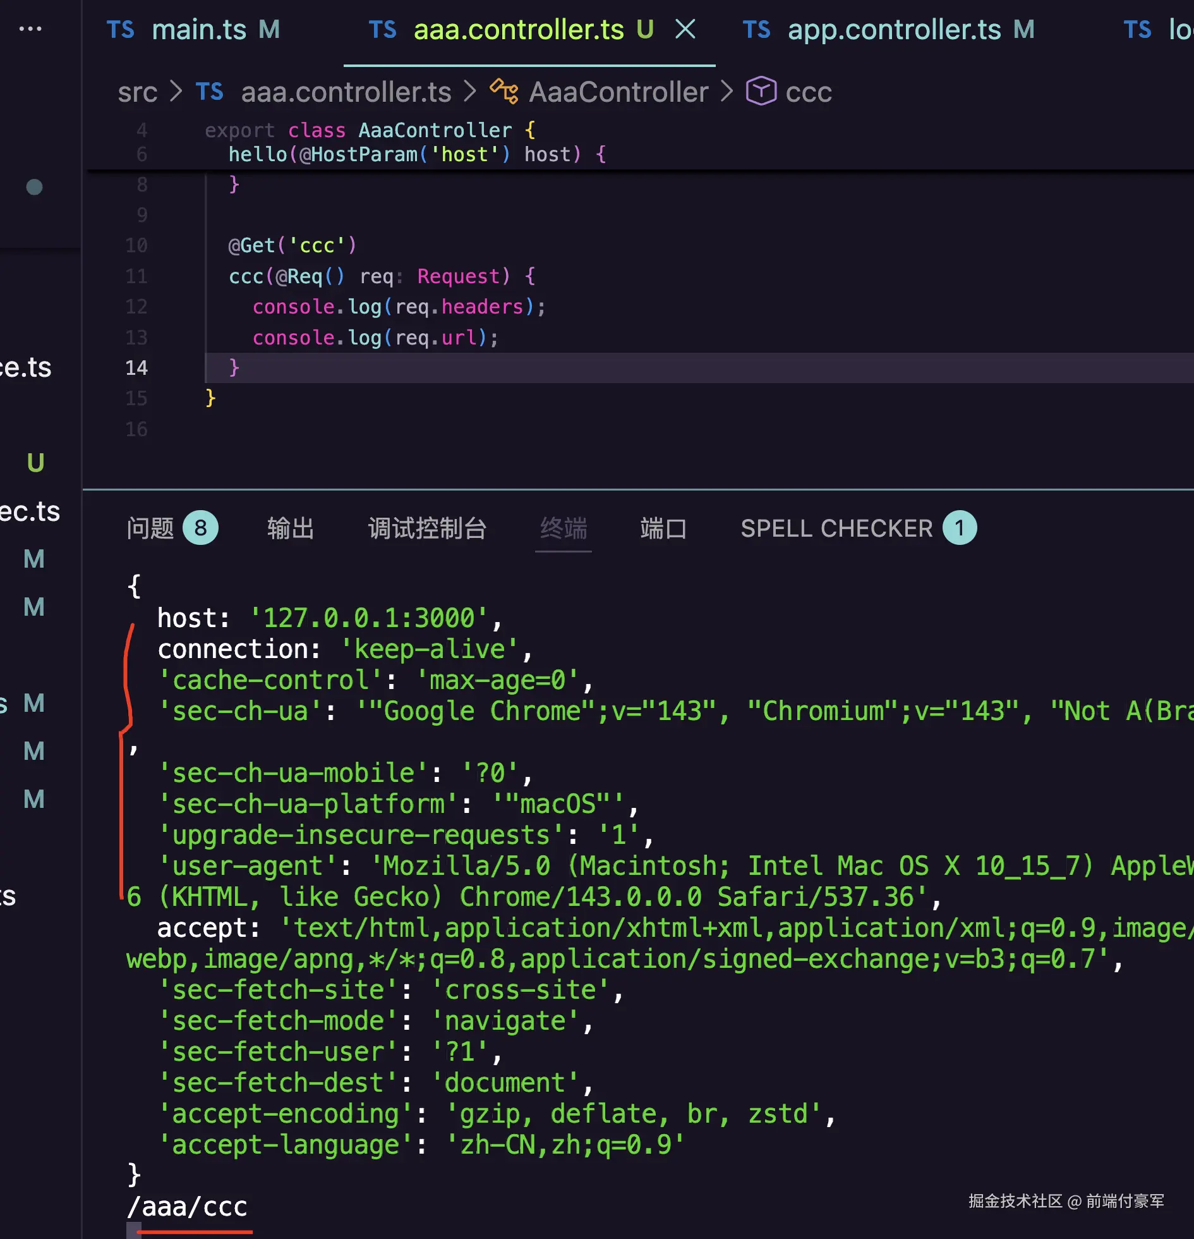
Task: Click the modified M indicator on the main.ts tab
Action: point(269,30)
